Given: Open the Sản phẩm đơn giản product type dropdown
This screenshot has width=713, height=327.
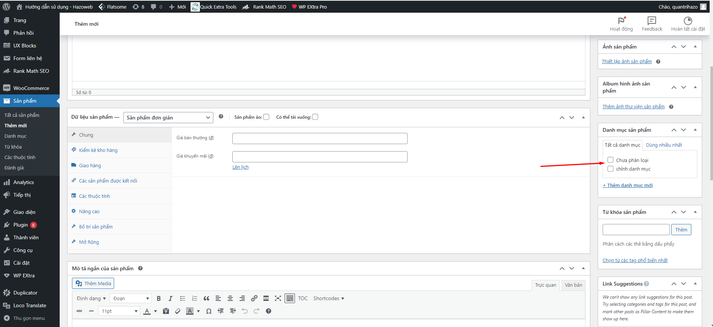Looking at the screenshot, I should point(168,118).
